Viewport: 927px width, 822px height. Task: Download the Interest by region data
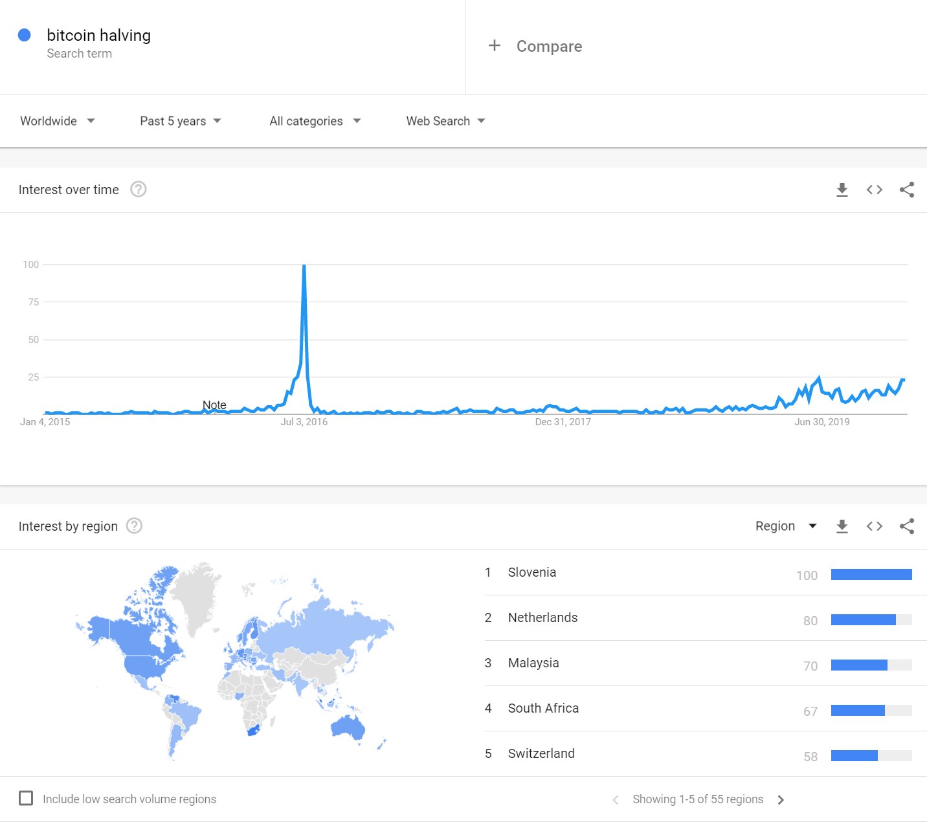842,526
